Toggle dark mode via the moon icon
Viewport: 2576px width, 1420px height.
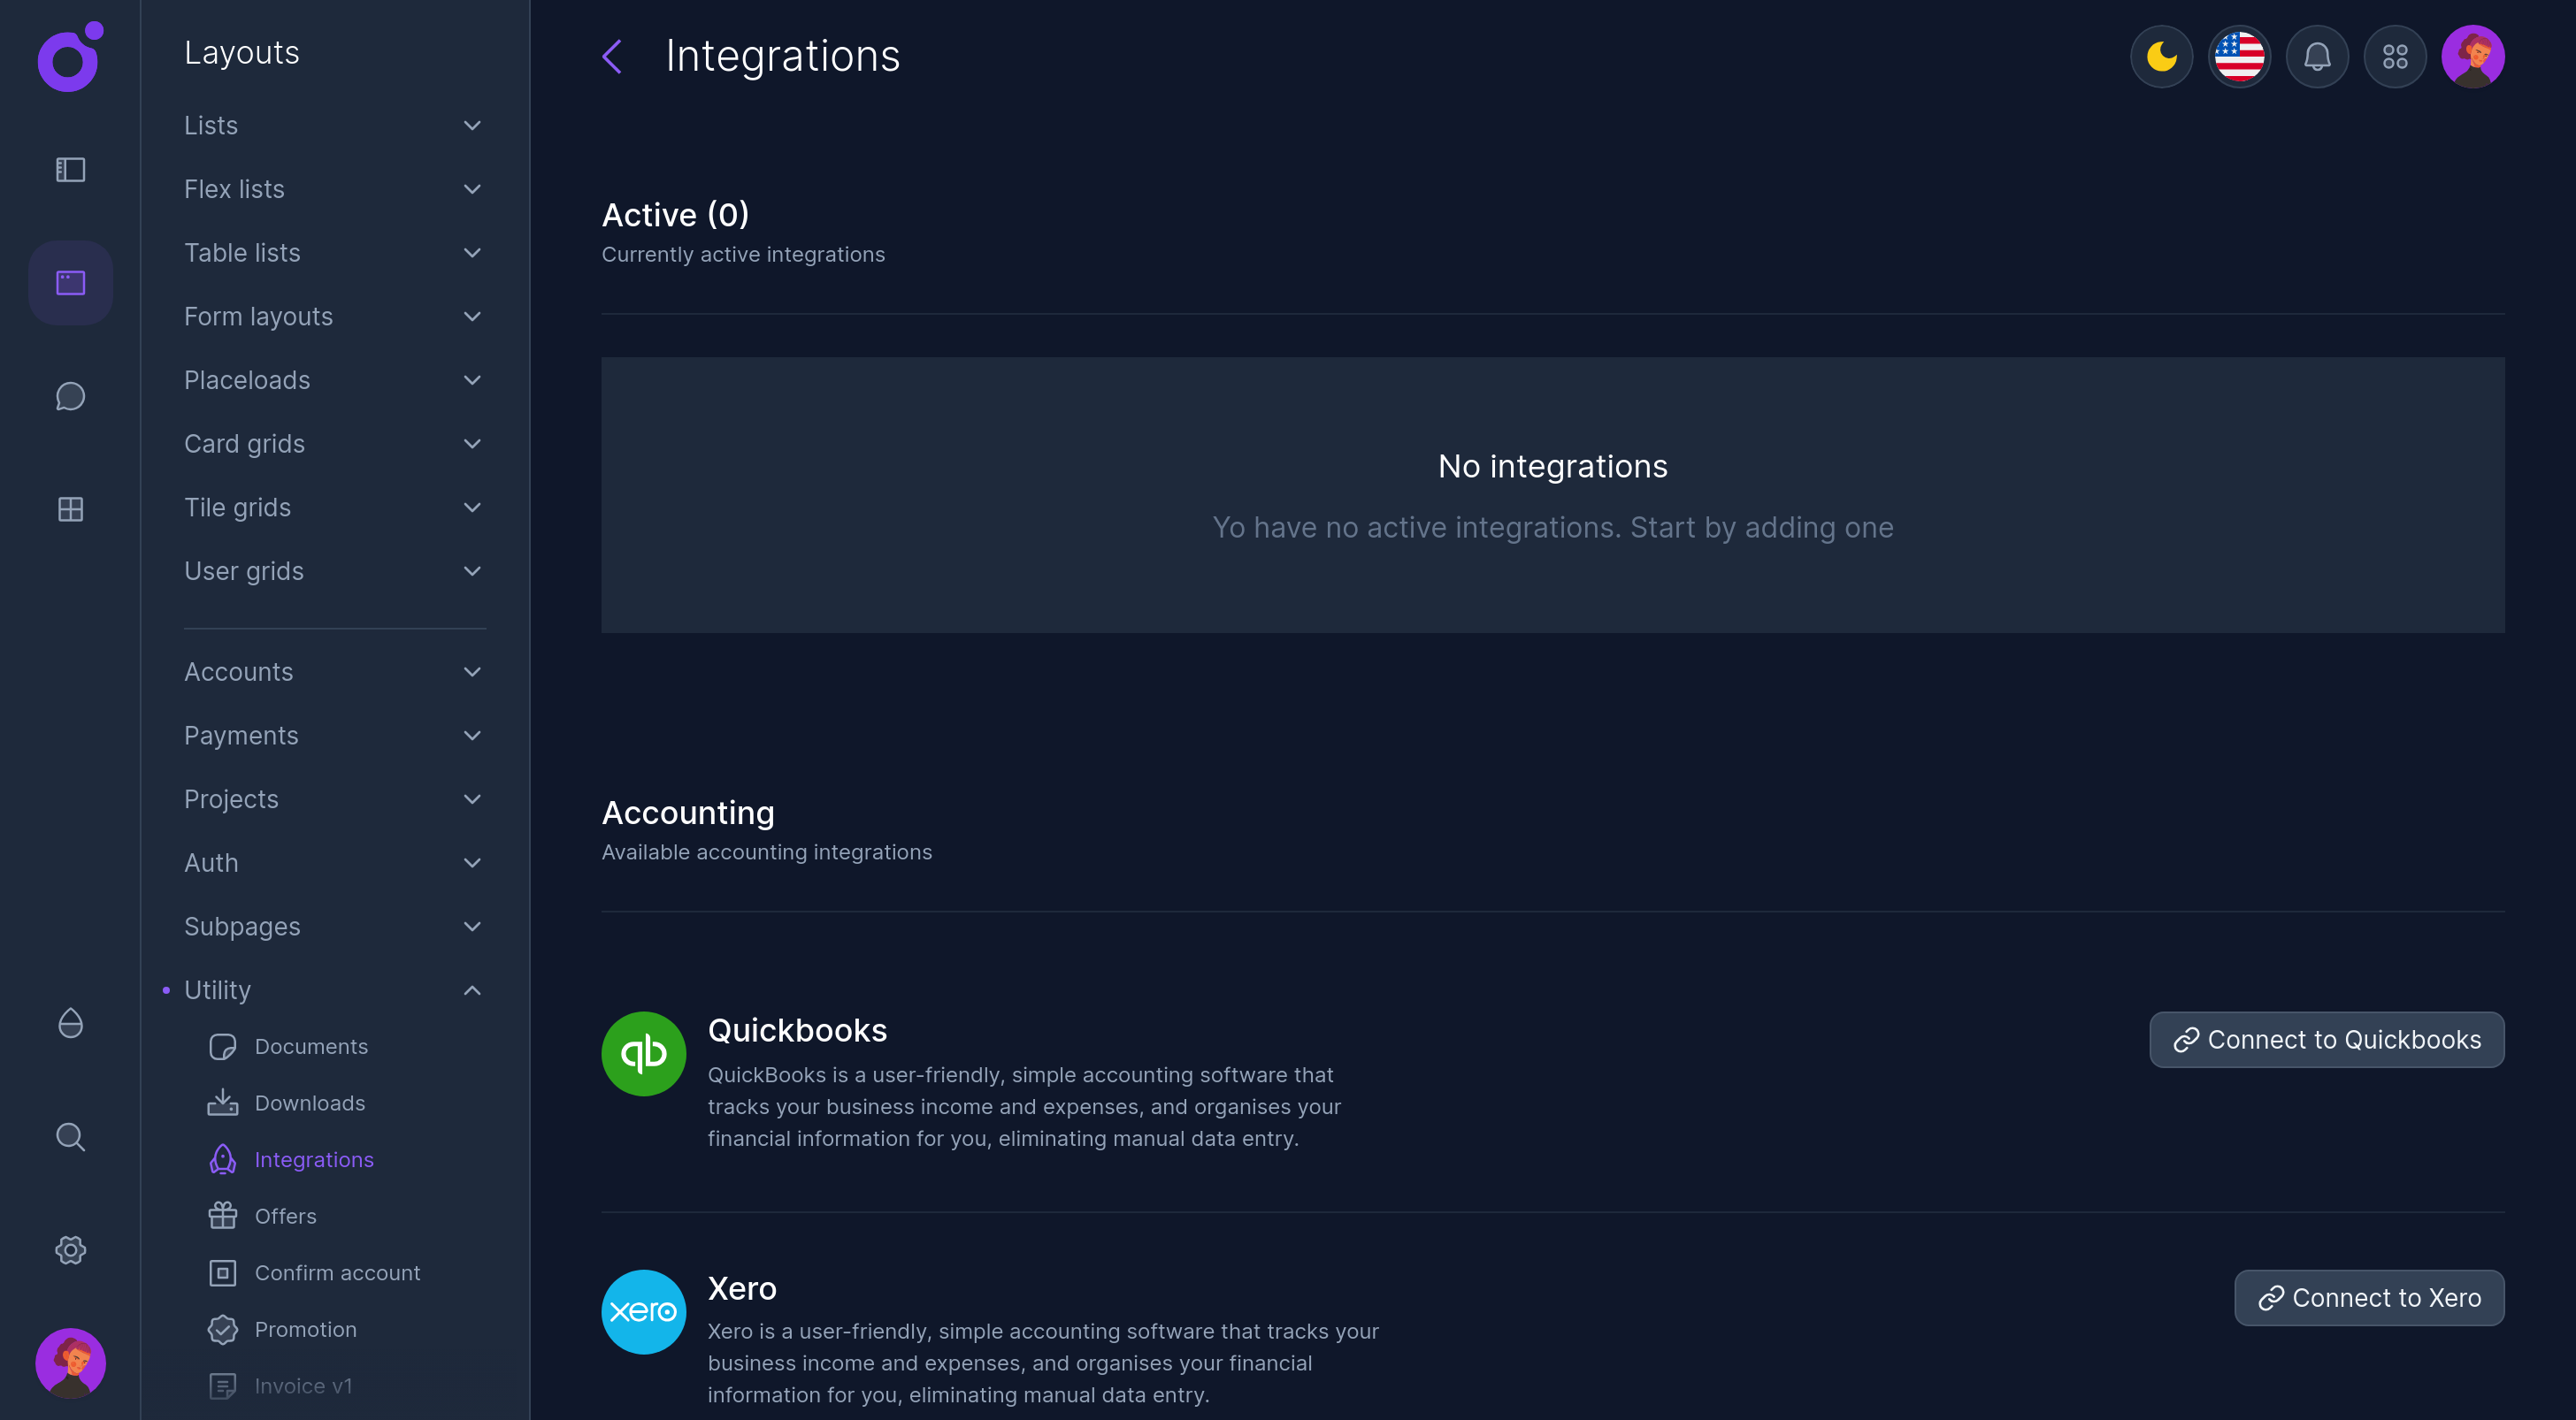pos(2161,57)
